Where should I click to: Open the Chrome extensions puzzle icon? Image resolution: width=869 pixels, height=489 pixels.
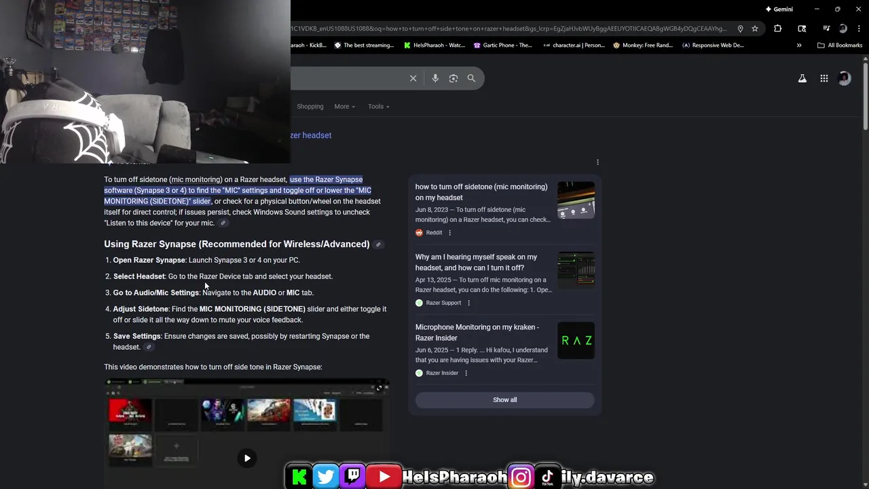tap(777, 29)
